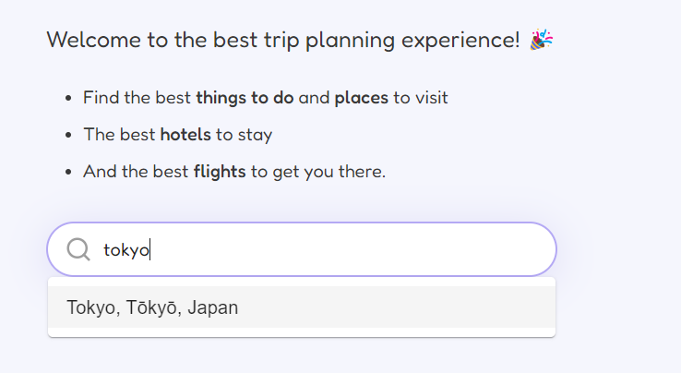Click the magnifying glass search icon
This screenshot has width=681, height=373.
point(78,249)
